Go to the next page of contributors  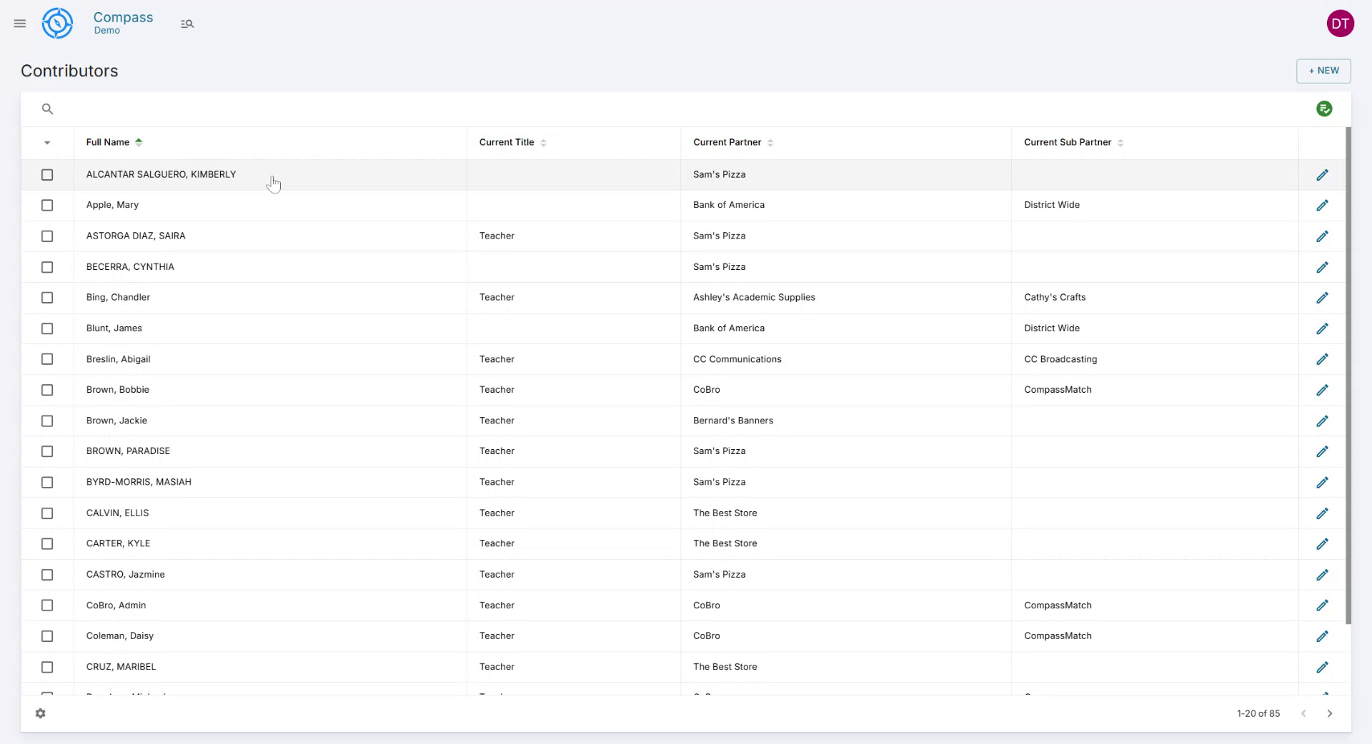1330,713
